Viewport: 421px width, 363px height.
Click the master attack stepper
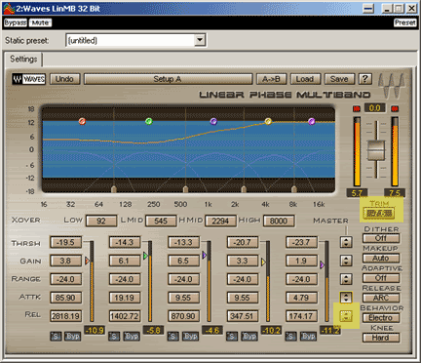(x=346, y=297)
